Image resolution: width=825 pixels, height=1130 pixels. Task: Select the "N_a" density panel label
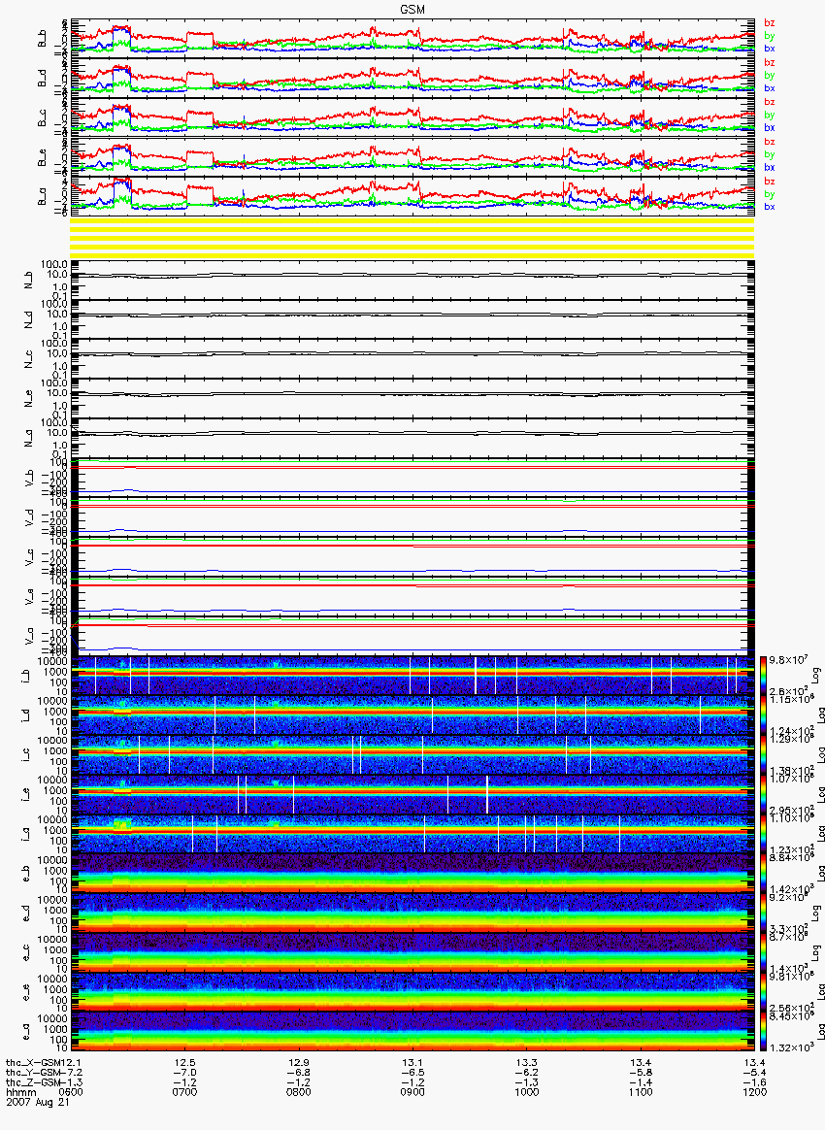[x=29, y=439]
